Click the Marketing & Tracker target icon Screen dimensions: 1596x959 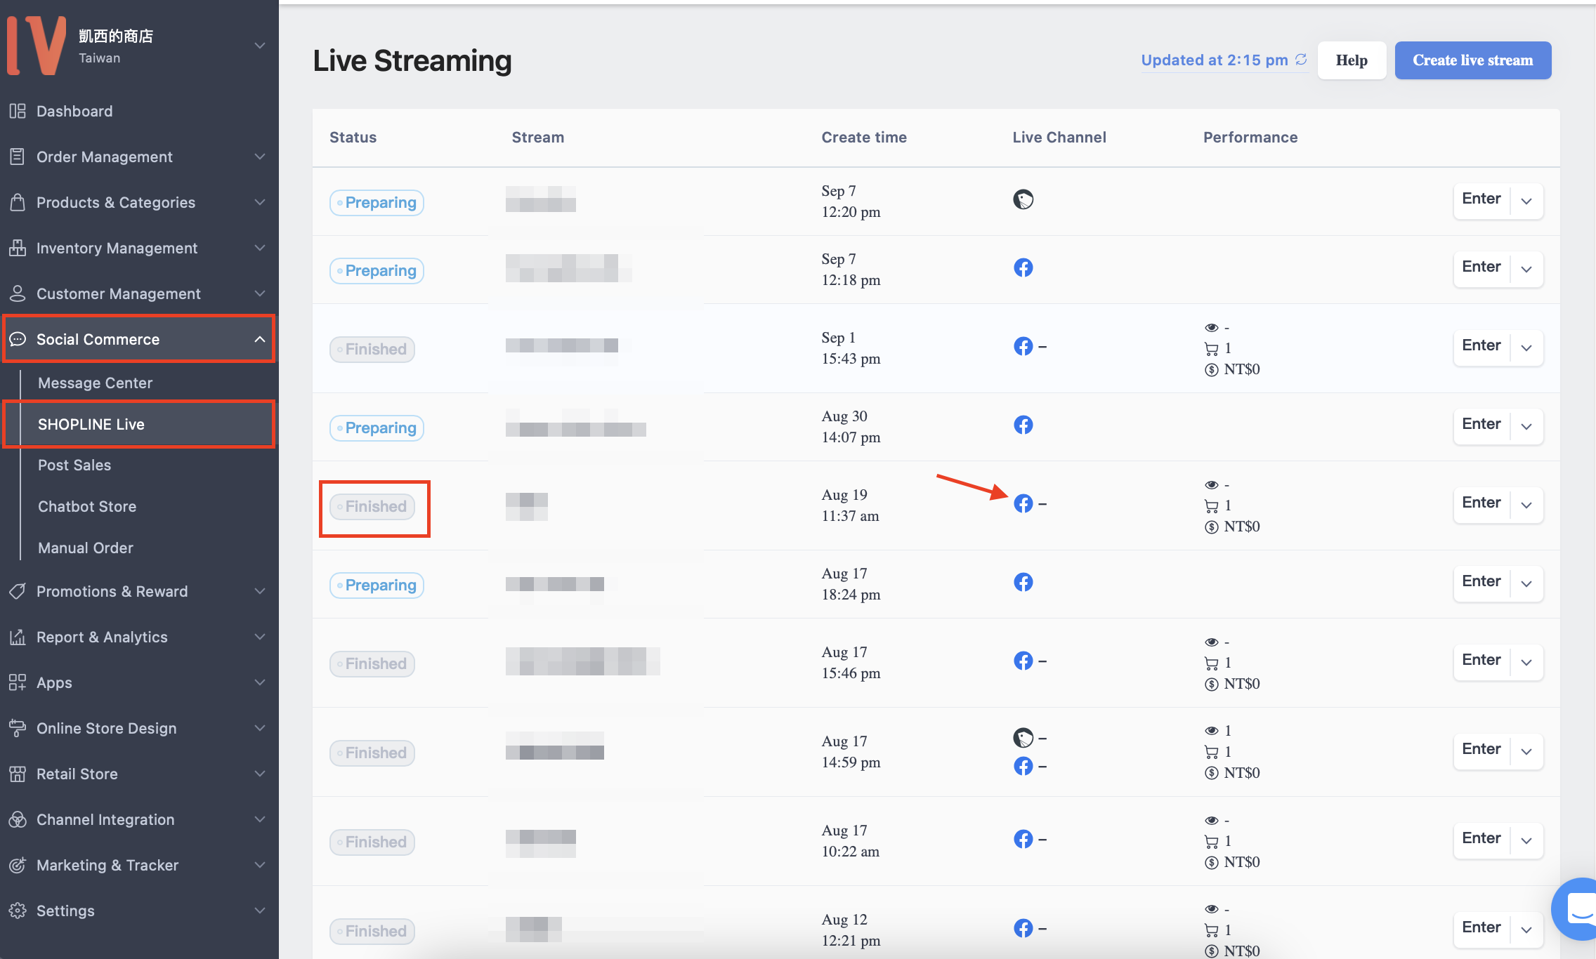pos(18,865)
